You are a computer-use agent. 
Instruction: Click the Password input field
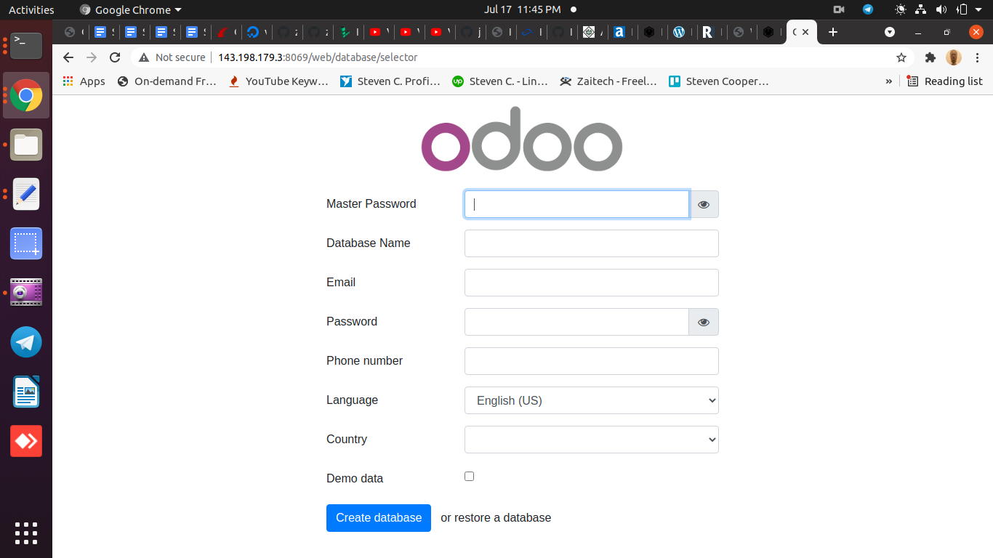click(x=576, y=322)
